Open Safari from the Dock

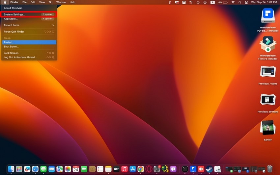[x=35, y=169]
